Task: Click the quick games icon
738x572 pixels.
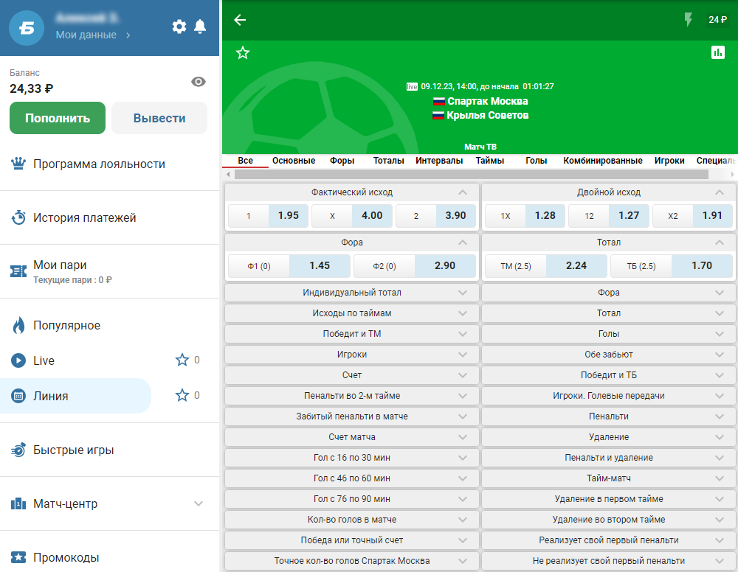Action: pyautogui.click(x=18, y=450)
